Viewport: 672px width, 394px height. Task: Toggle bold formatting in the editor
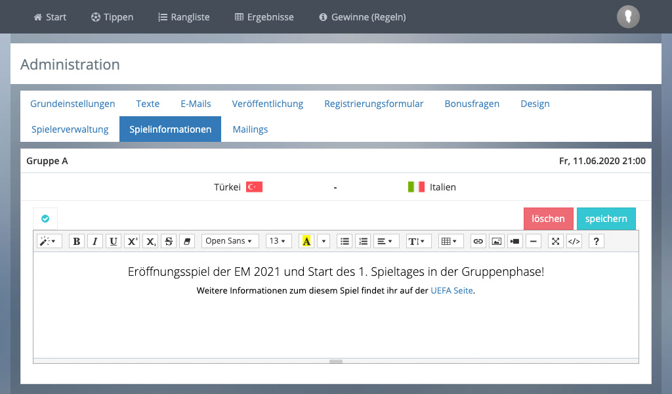pos(77,241)
